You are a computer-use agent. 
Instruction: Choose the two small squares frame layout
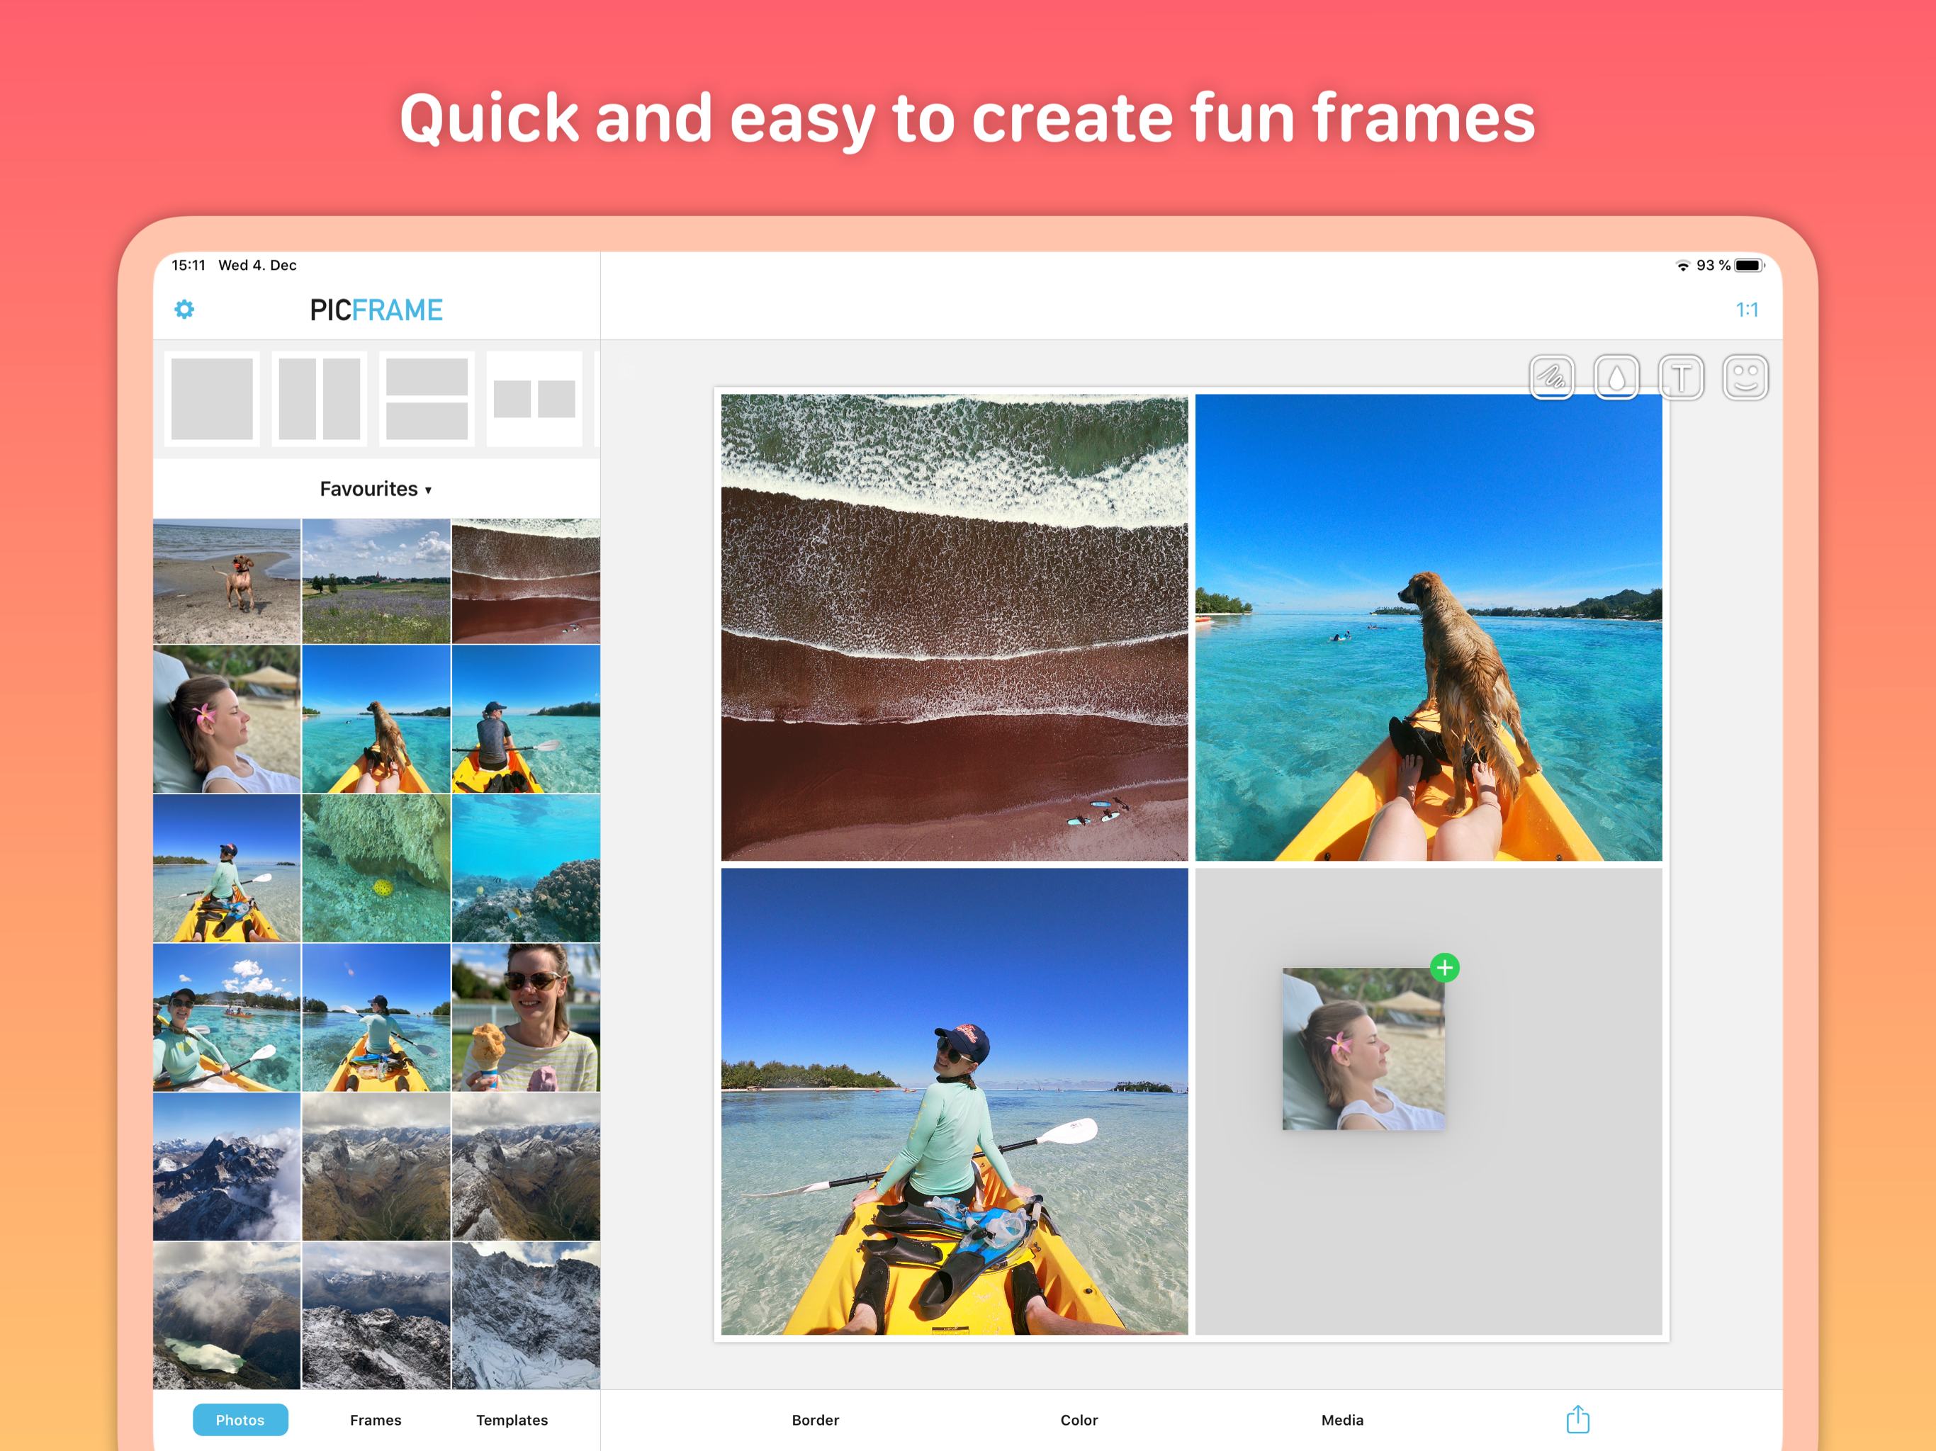click(534, 399)
